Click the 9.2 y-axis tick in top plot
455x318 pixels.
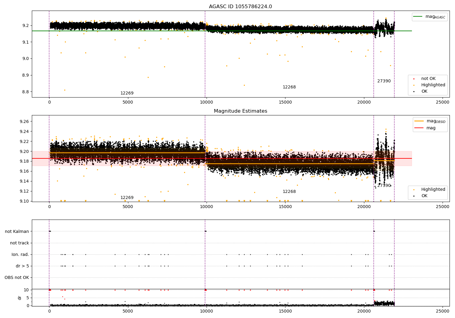tap(25, 25)
